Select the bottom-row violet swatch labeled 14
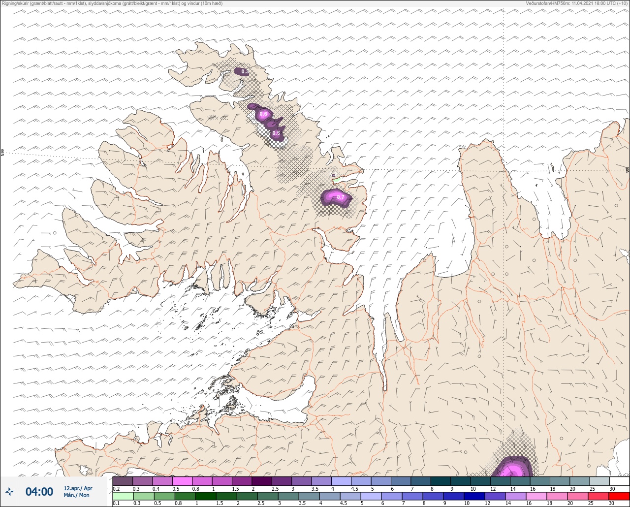 (516, 496)
